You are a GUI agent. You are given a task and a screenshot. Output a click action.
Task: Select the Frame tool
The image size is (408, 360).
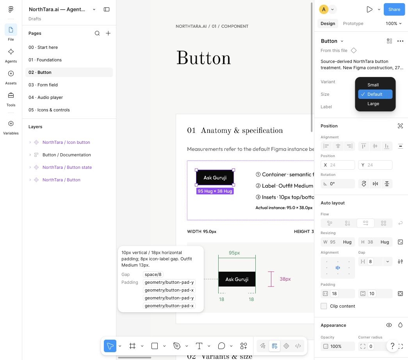coord(132,346)
